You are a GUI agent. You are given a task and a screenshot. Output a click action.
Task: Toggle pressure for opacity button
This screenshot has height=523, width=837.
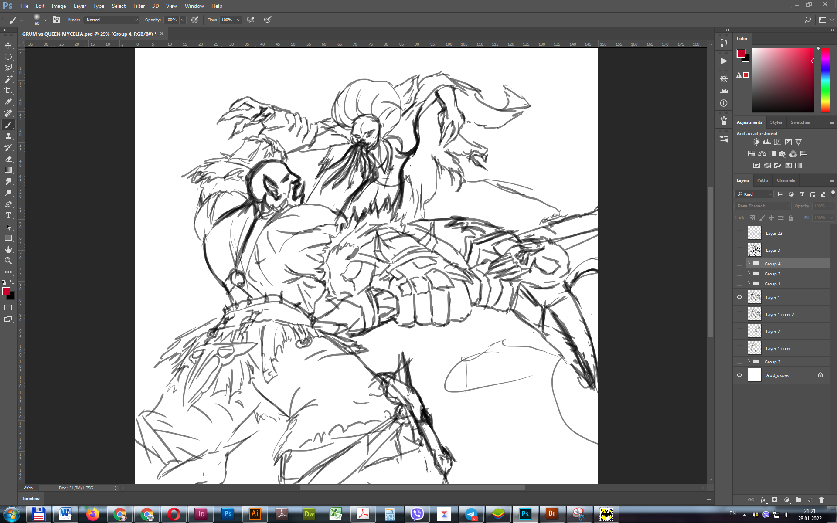pyautogui.click(x=195, y=20)
